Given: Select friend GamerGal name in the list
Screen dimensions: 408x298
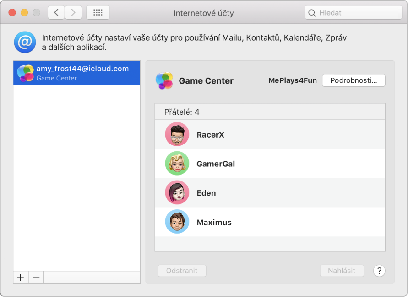Looking at the screenshot, I should [216, 164].
